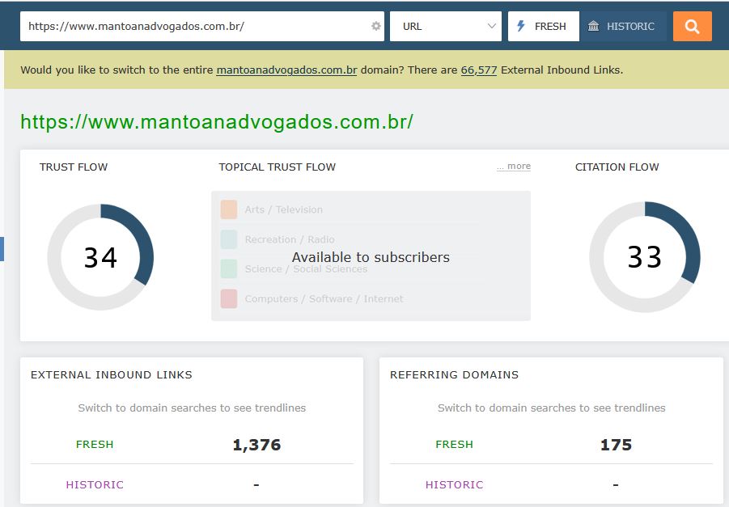The width and height of the screenshot is (729, 507).
Task: Click the lightning bolt Fresh icon
Action: (521, 26)
